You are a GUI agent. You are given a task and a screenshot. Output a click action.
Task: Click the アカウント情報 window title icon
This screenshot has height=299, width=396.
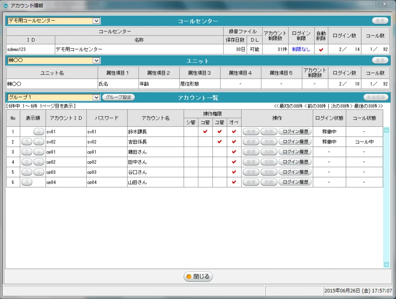pos(5,5)
